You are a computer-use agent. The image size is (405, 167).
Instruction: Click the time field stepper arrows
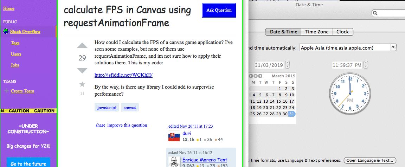coord(366,65)
